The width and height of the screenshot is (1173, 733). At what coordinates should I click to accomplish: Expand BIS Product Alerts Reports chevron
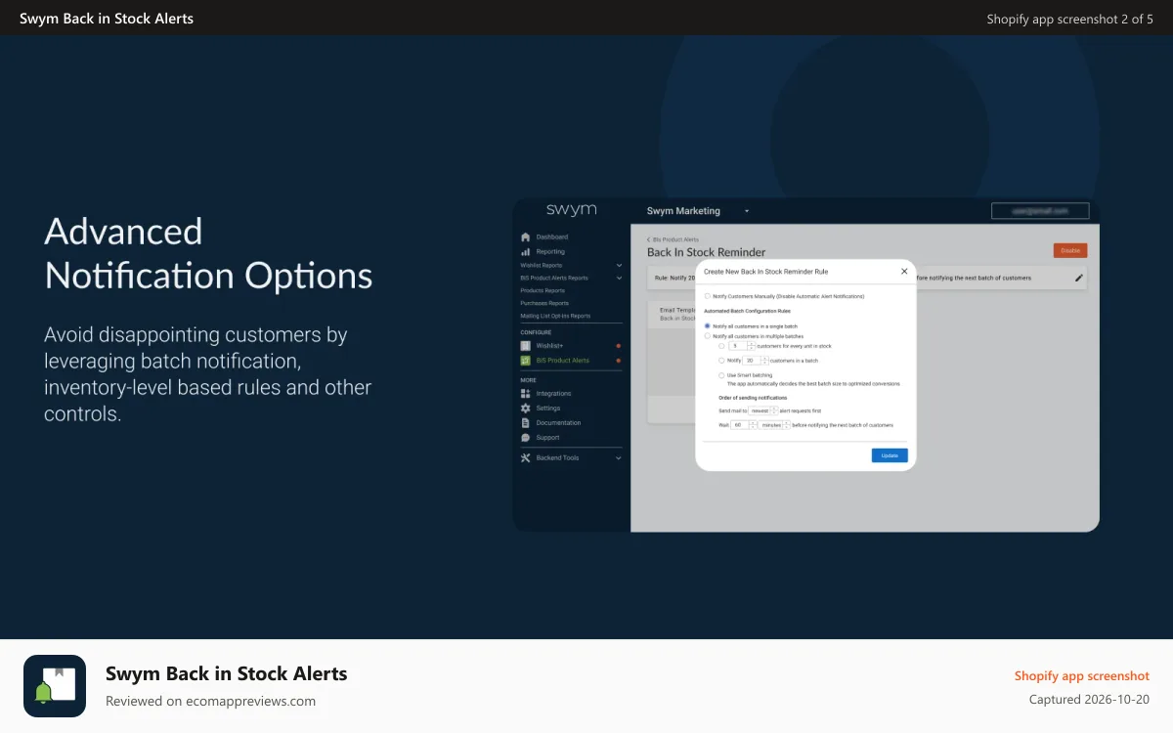[x=619, y=278]
